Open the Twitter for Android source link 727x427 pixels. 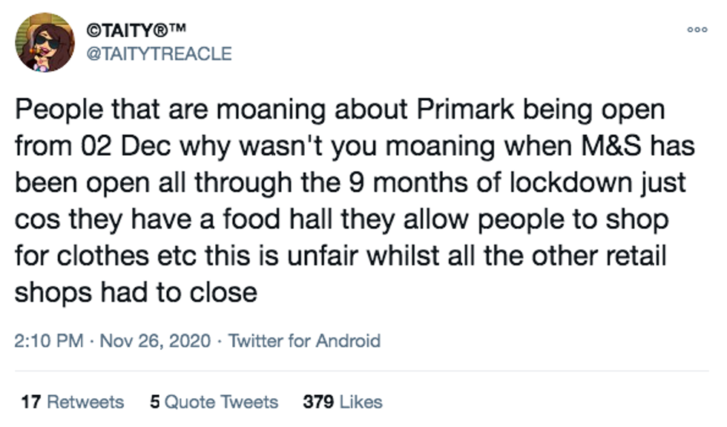click(304, 341)
